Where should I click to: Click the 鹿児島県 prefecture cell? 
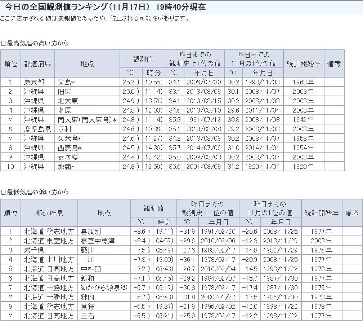click(x=37, y=129)
